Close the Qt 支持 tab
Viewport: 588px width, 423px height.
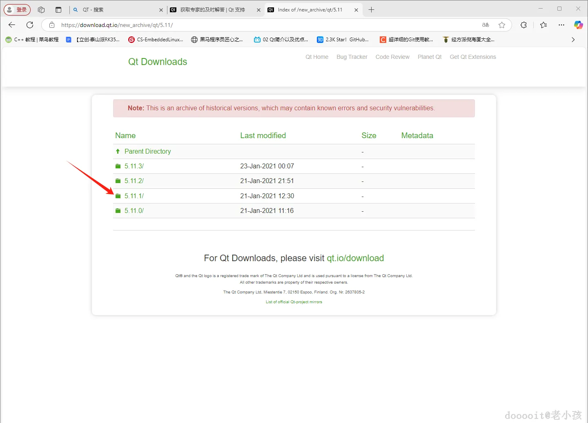258,10
